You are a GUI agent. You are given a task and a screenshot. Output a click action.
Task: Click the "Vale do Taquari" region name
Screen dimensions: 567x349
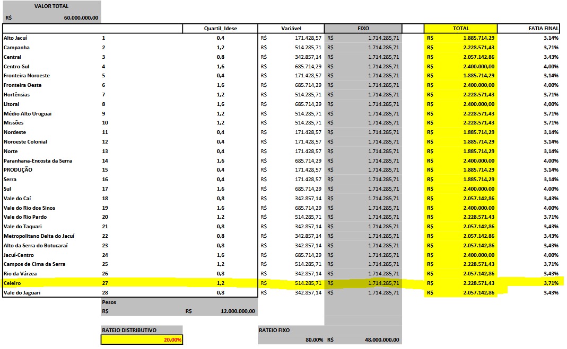pyautogui.click(x=22, y=227)
